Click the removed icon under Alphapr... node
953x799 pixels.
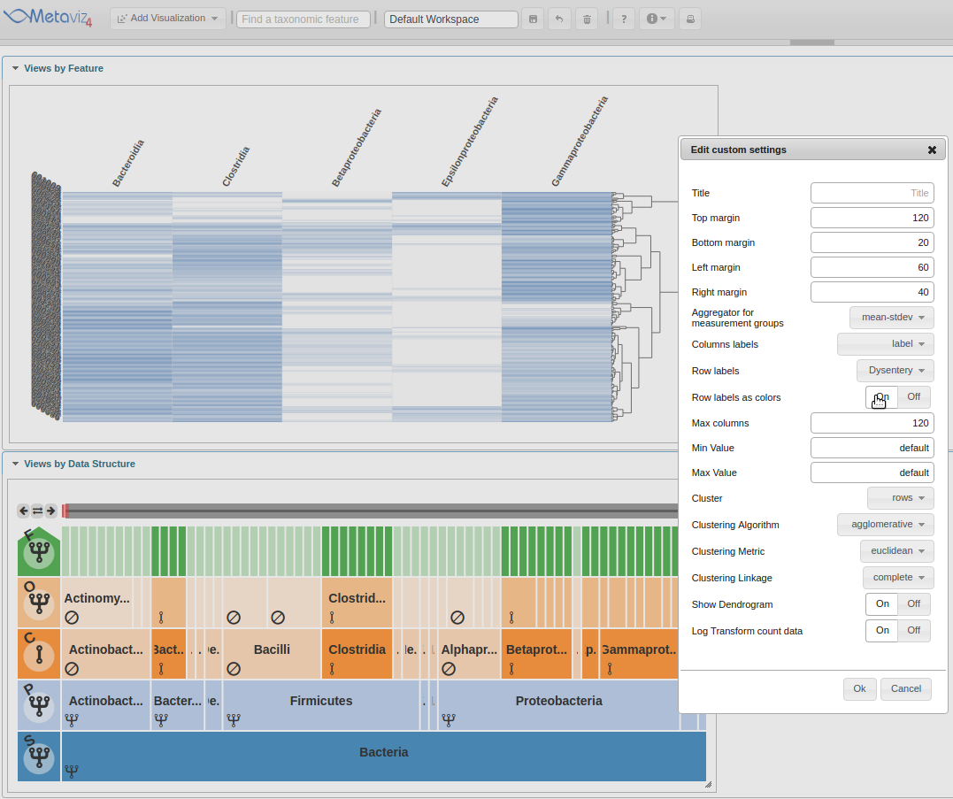point(449,668)
